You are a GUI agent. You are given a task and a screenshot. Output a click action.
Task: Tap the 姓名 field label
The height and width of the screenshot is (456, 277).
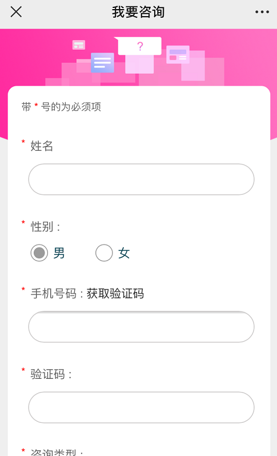pos(42,146)
